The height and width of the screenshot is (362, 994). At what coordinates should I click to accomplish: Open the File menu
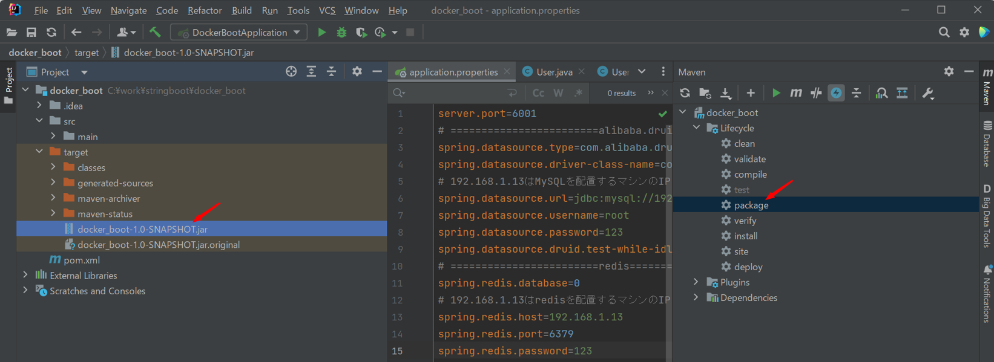pyautogui.click(x=41, y=10)
